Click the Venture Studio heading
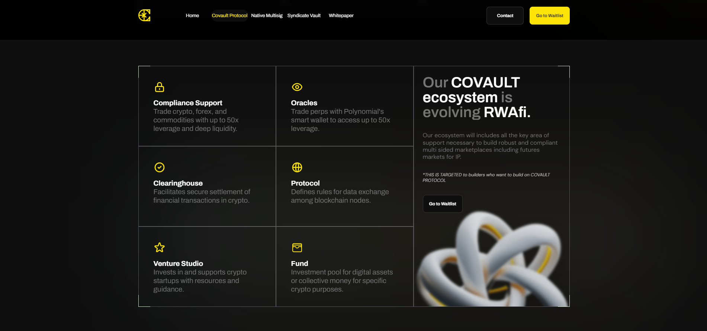Screen dimensions: 707x331 click(x=178, y=264)
